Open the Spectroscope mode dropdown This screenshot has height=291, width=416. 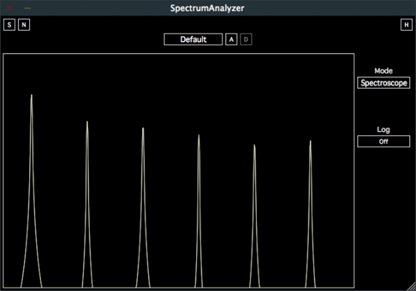point(383,83)
